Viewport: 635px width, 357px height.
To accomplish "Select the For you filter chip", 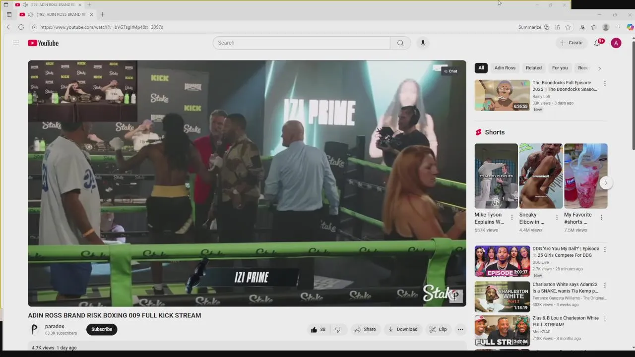I will tap(560, 68).
